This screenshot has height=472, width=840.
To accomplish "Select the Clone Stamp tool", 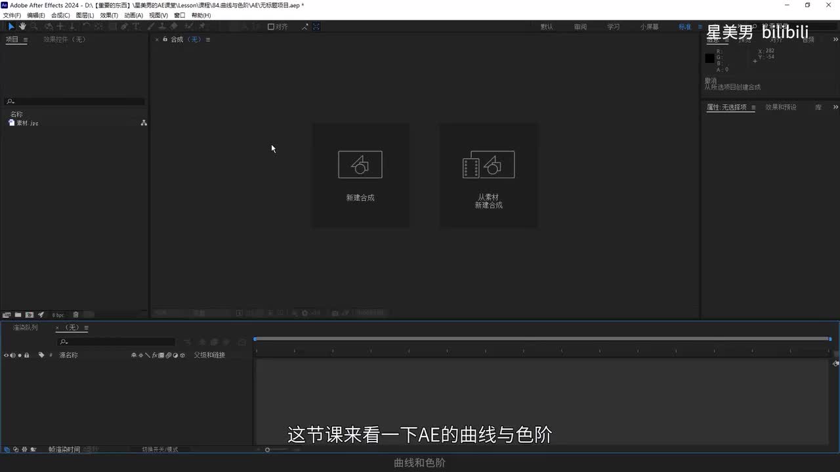I will [162, 27].
